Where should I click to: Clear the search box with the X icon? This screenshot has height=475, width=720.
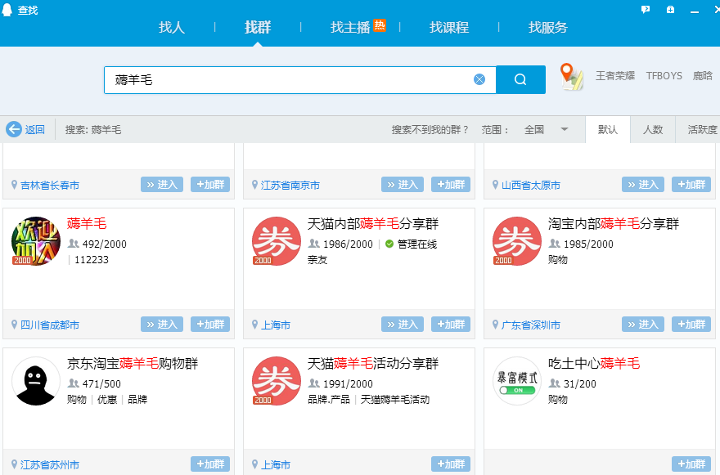tap(479, 79)
